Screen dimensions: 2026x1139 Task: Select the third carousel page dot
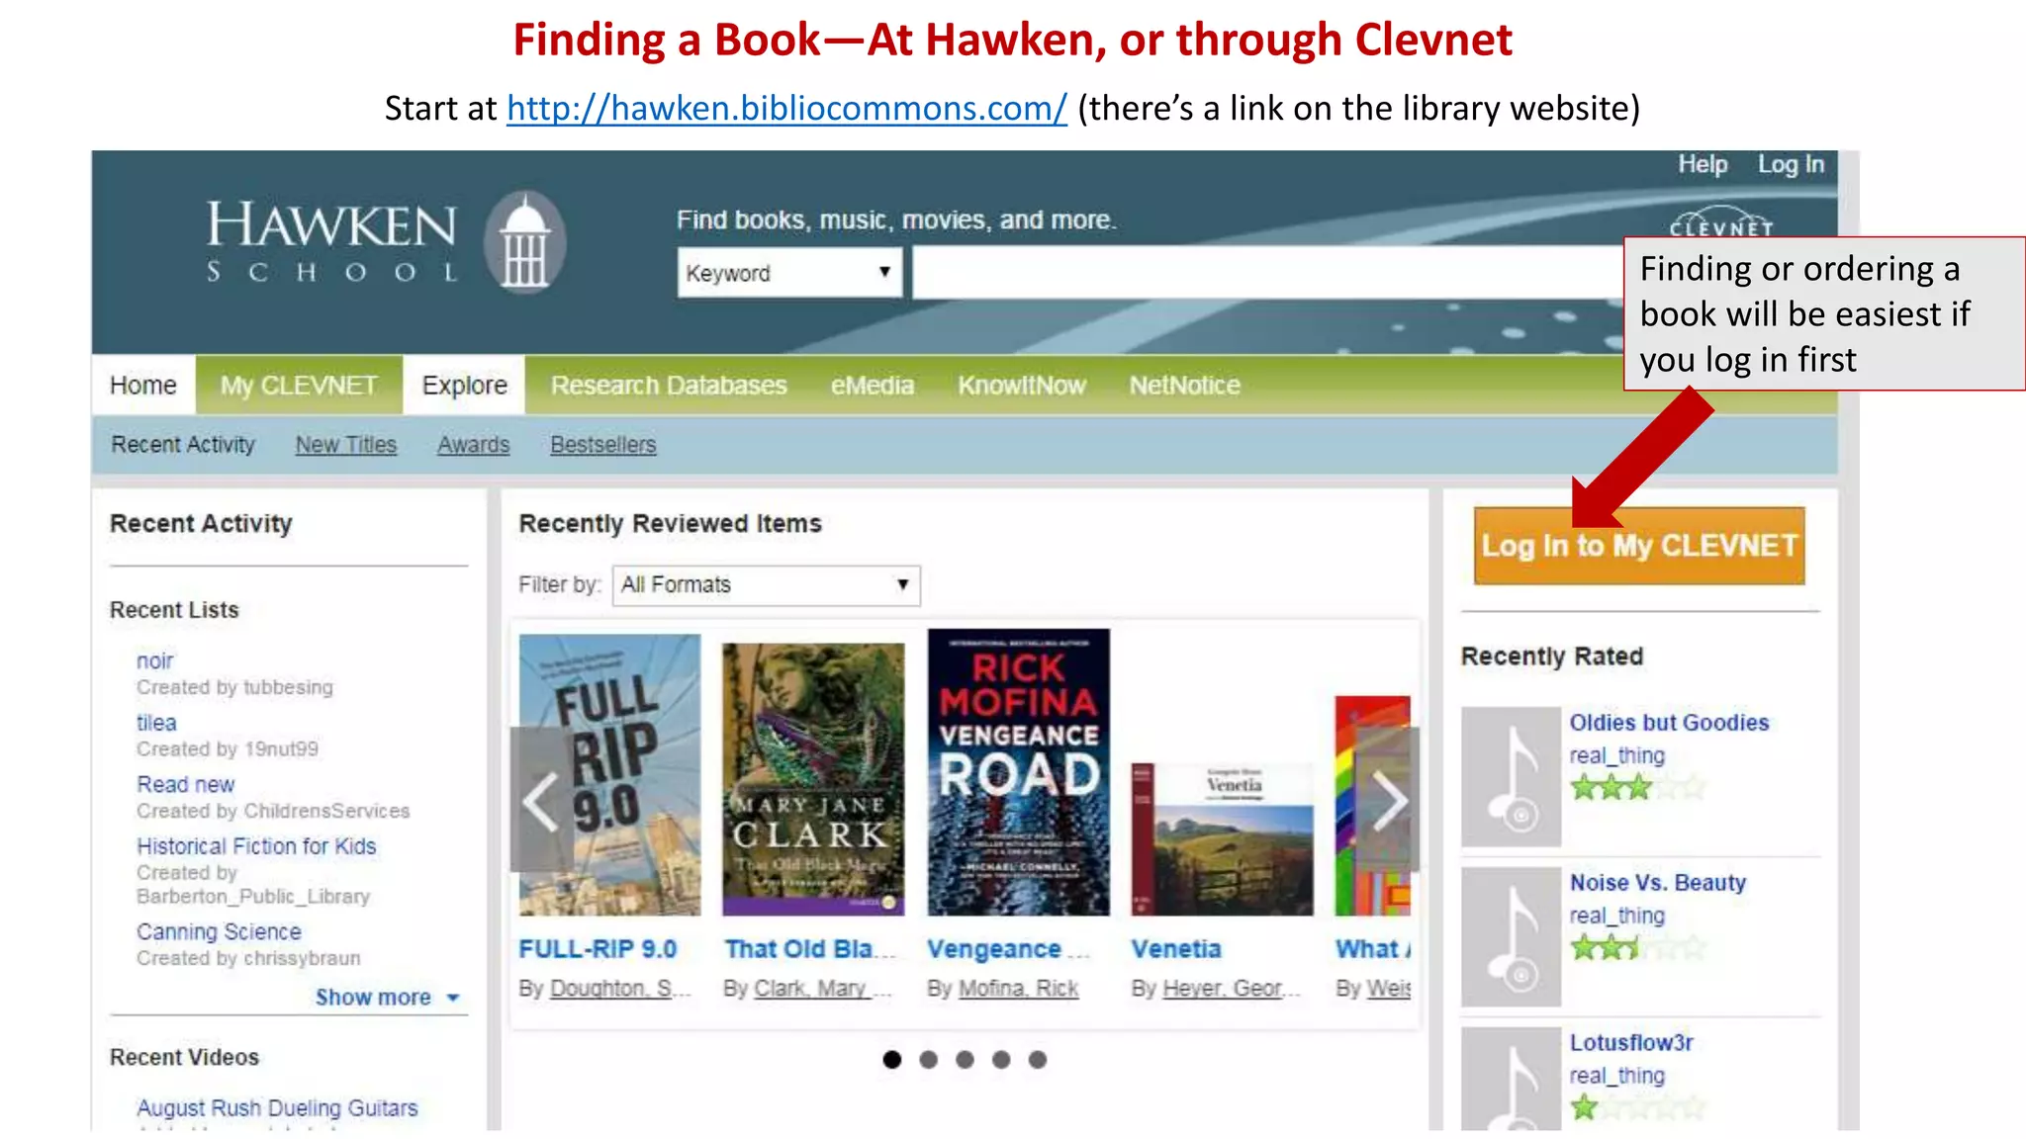tap(965, 1060)
